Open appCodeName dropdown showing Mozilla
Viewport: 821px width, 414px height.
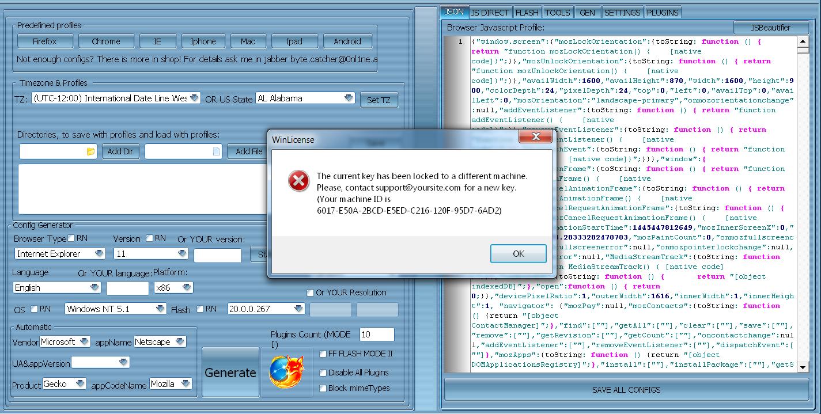(171, 383)
